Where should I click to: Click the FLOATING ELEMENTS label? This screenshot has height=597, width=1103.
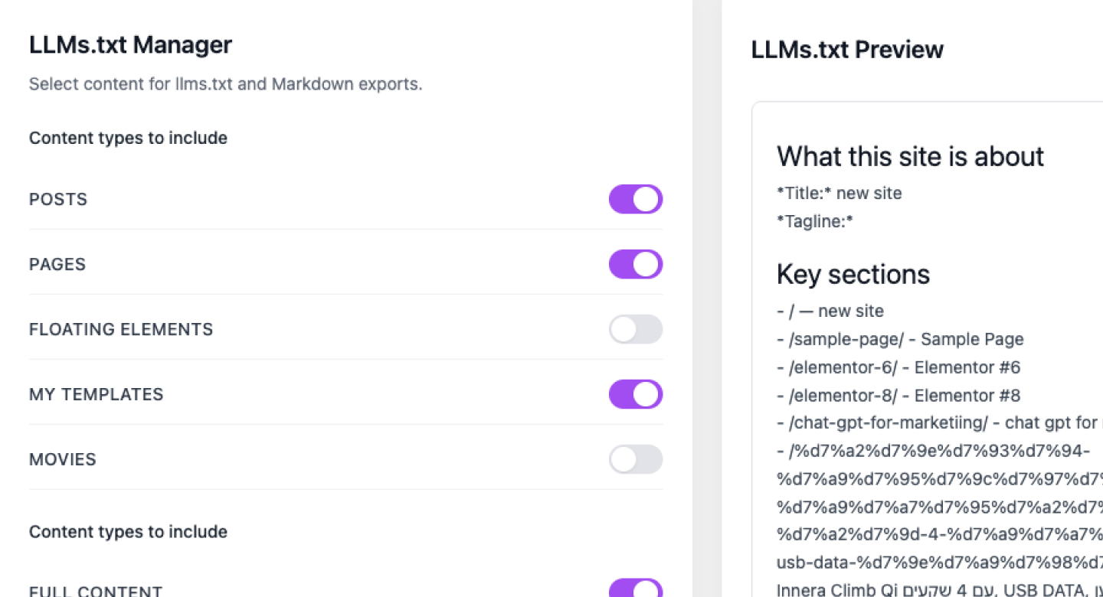click(121, 329)
